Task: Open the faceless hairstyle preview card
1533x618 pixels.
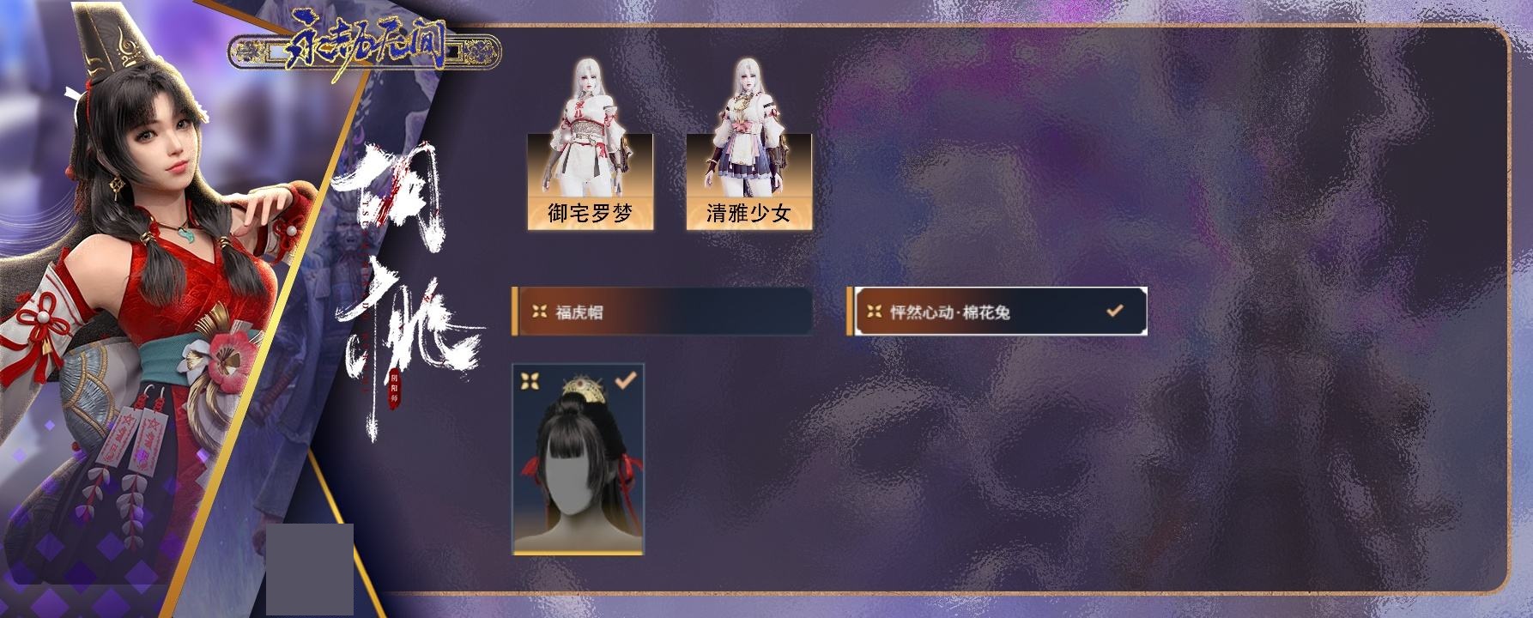Action: coord(578,459)
